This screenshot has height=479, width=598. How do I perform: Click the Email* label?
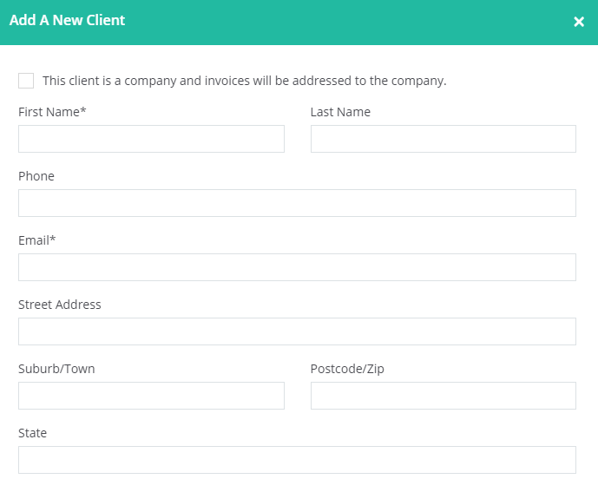37,240
